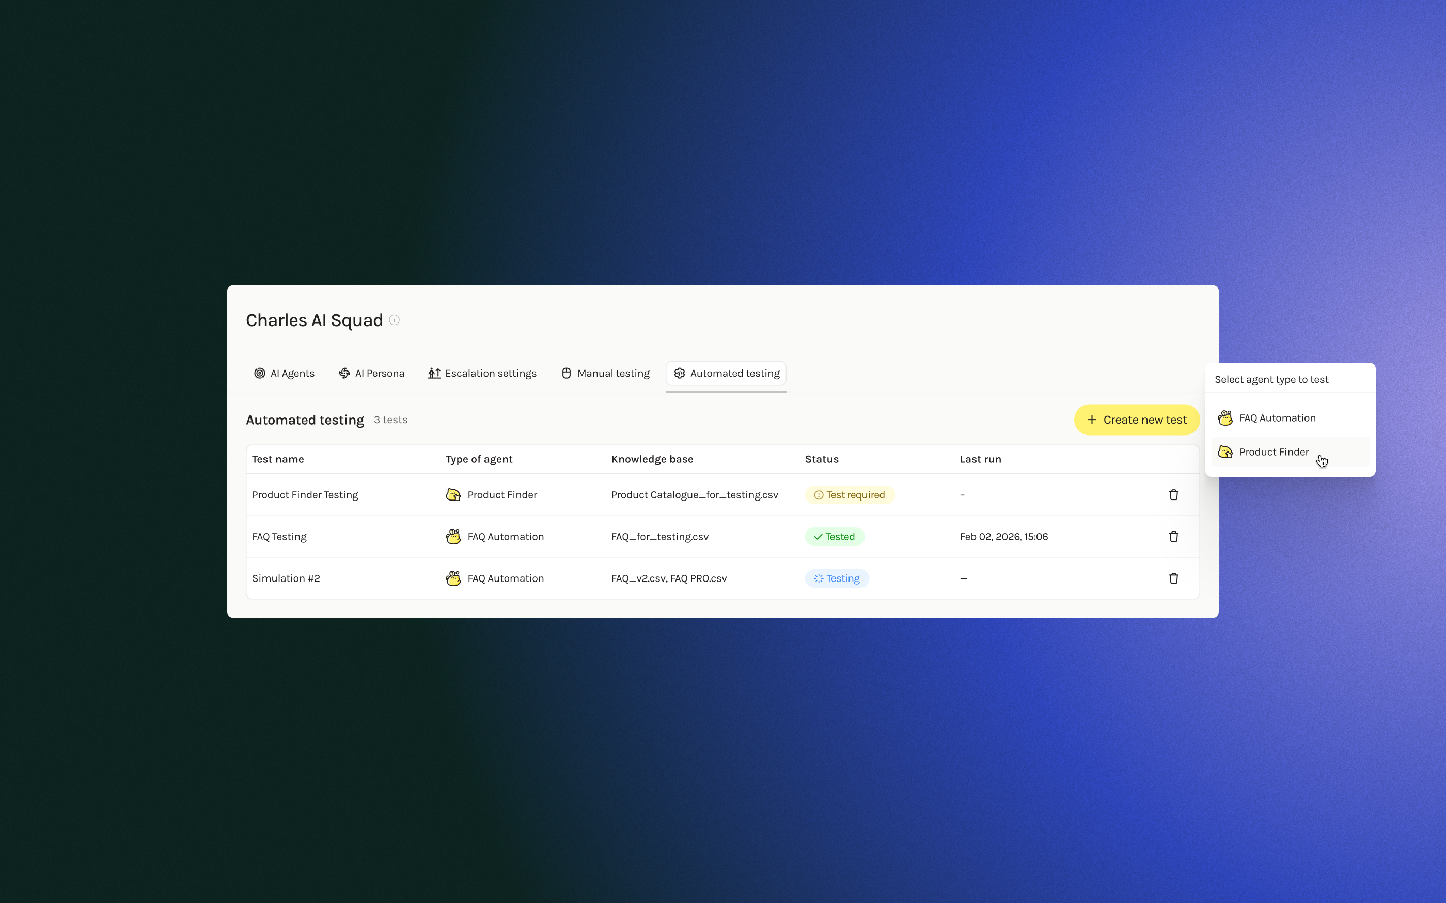Switch to Automated testing tab
Screen dimensions: 1446x903
point(726,373)
